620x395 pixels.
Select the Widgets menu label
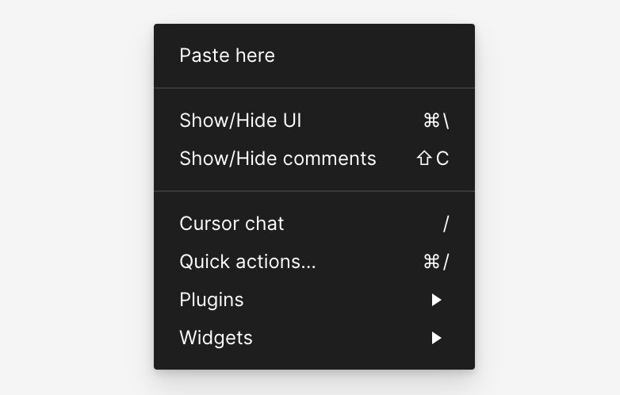click(x=216, y=338)
